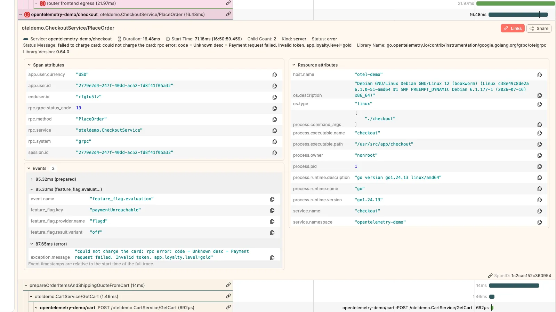Collapse the oteldemo.CartService/GetCart span
The height and width of the screenshot is (312, 556).
(x=31, y=297)
